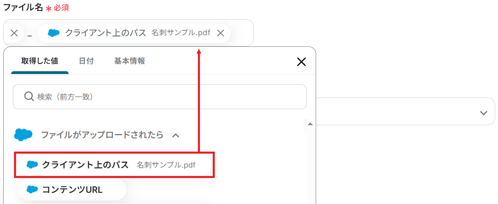Open the dropdown arrow at far right
This screenshot has width=498, height=204.
point(484,113)
